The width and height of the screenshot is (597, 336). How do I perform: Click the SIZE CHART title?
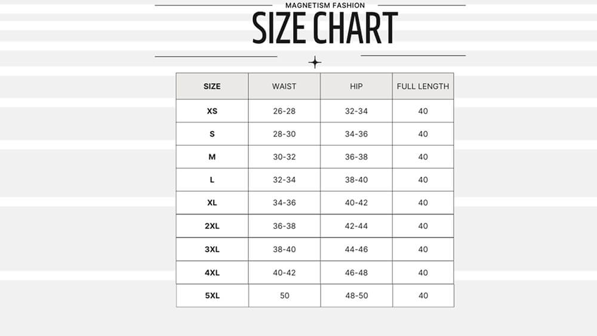pyautogui.click(x=325, y=28)
